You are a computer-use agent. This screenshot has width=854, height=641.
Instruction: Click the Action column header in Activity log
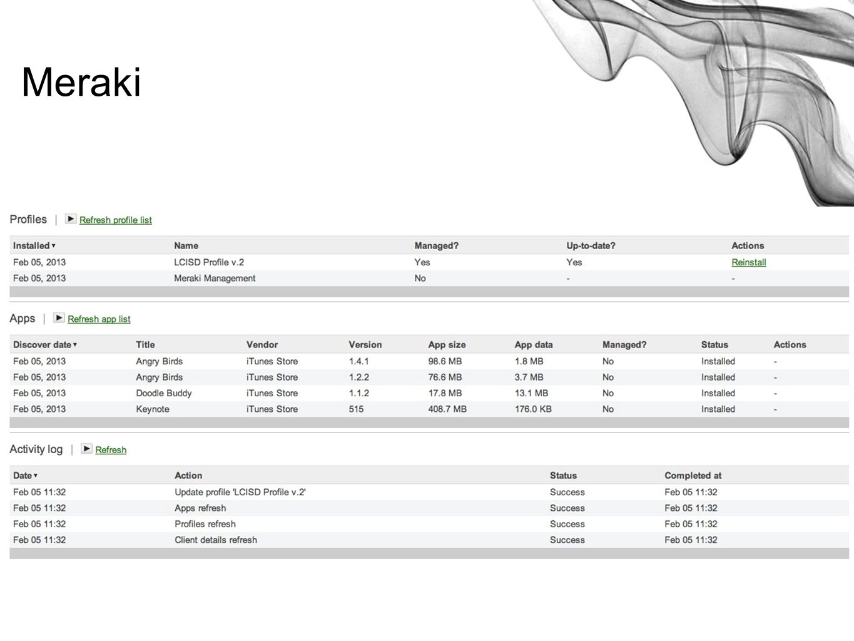[188, 475]
